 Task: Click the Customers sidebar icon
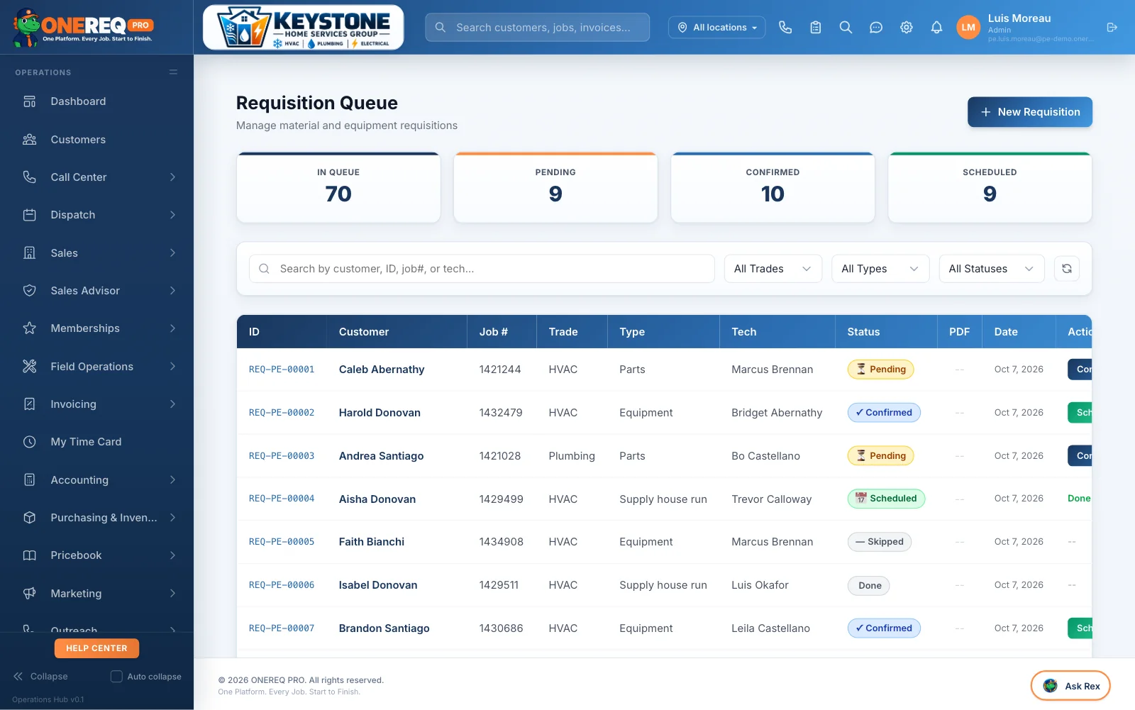pos(29,140)
